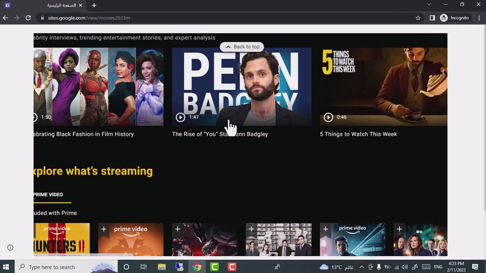The width and height of the screenshot is (486, 273).
Task: Go back to the previous page
Action: [5, 18]
